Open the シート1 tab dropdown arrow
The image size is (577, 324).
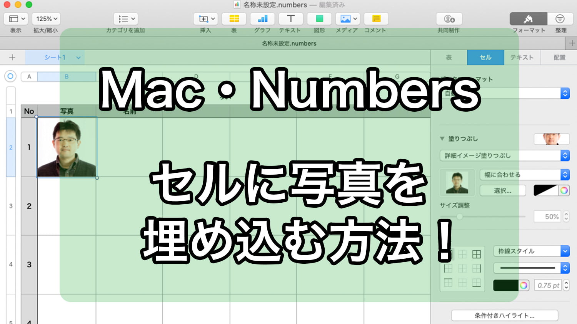(x=78, y=58)
